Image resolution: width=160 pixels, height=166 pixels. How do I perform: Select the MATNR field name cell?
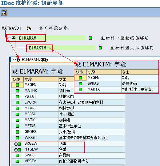coord(41,91)
